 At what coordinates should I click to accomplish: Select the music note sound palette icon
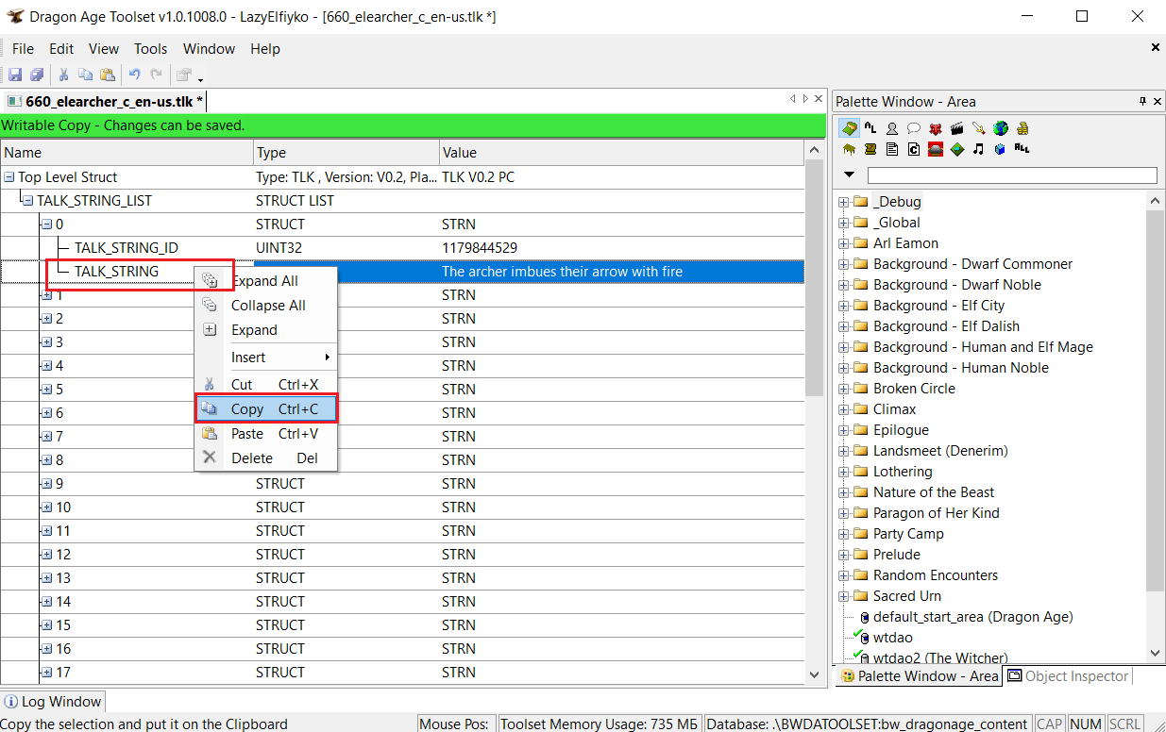pyautogui.click(x=978, y=149)
